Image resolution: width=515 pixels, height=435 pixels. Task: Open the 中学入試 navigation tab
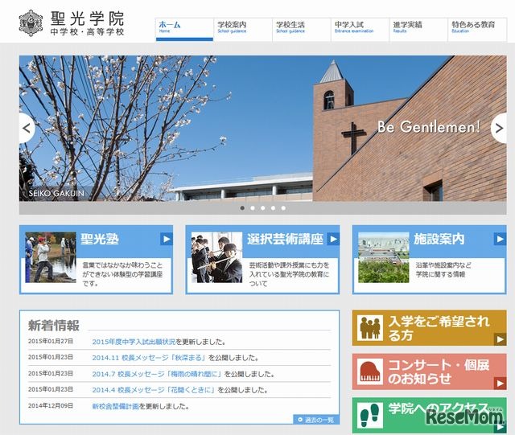360,29
